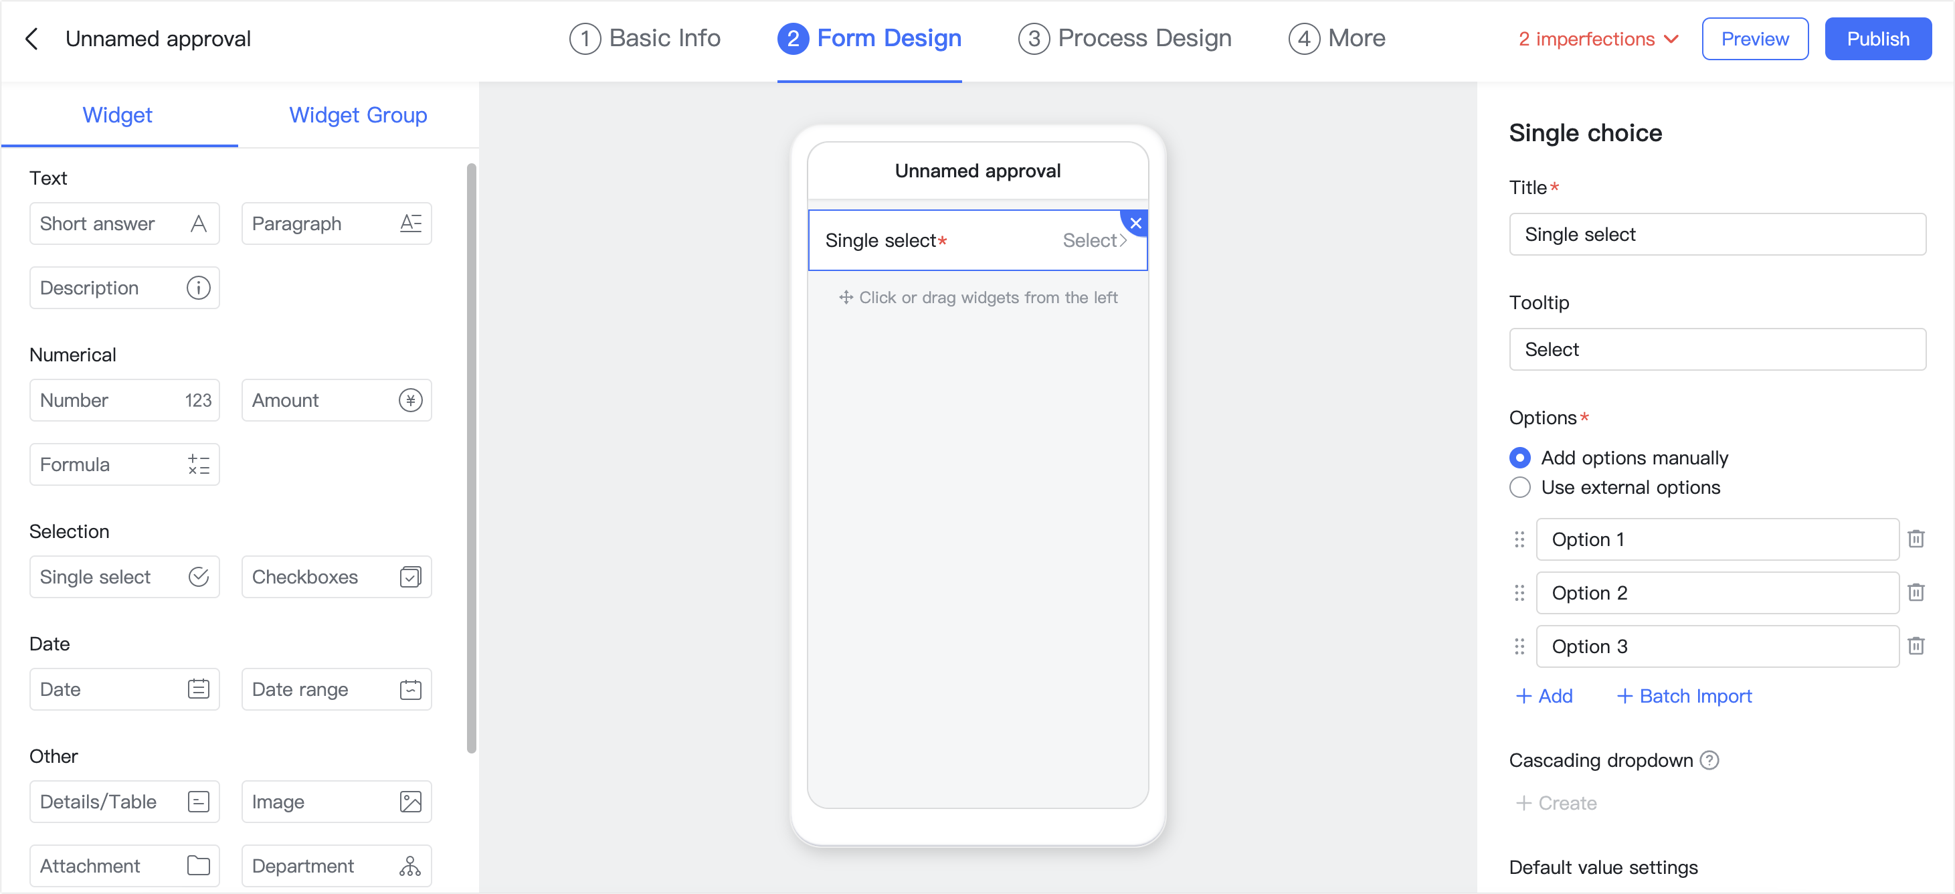
Task: Select the Checkboxes widget icon
Action: point(410,577)
